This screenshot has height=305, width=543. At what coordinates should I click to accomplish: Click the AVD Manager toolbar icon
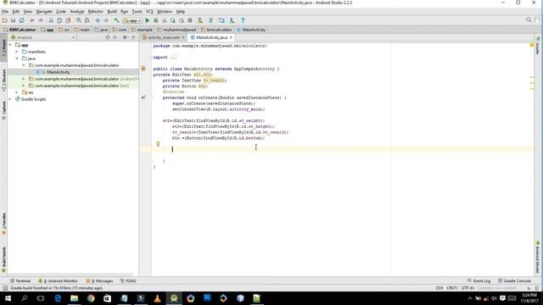[x=200, y=20]
